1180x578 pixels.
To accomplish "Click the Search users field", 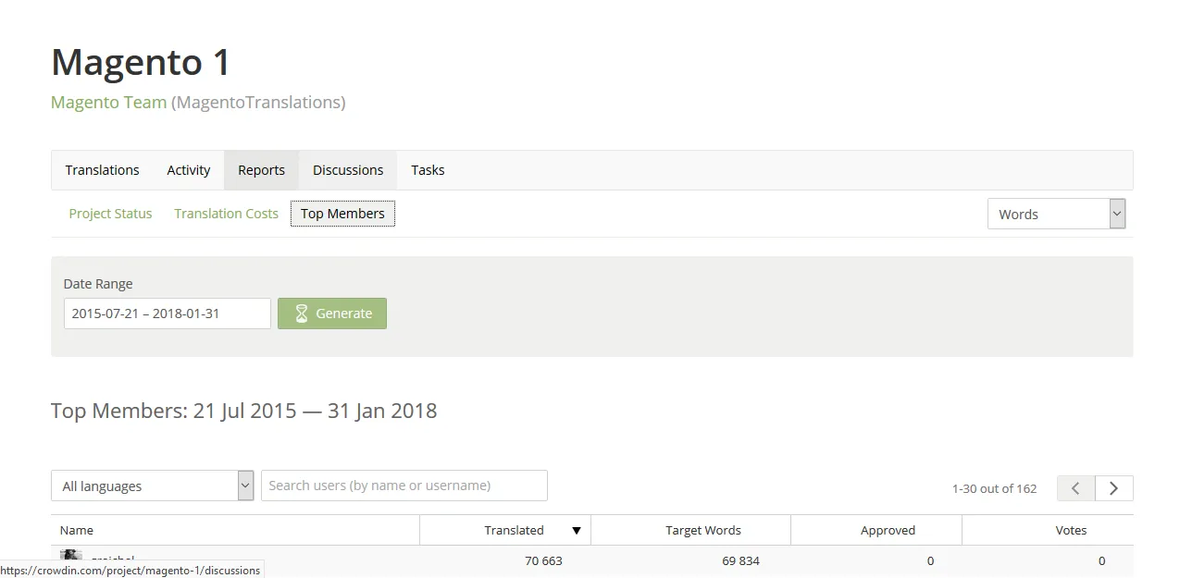I will point(404,486).
